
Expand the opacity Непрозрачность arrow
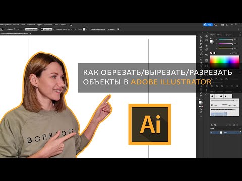[x=75, y=29]
